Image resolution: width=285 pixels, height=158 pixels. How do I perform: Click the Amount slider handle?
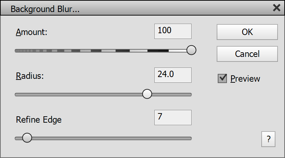tap(191, 50)
